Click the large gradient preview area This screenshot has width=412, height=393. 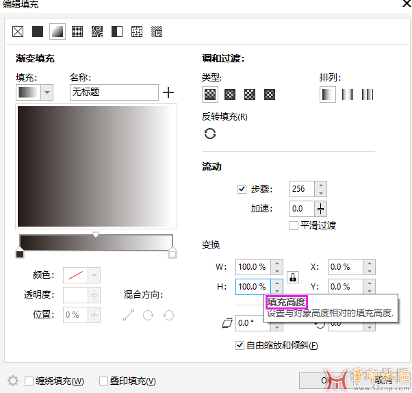tap(96, 166)
